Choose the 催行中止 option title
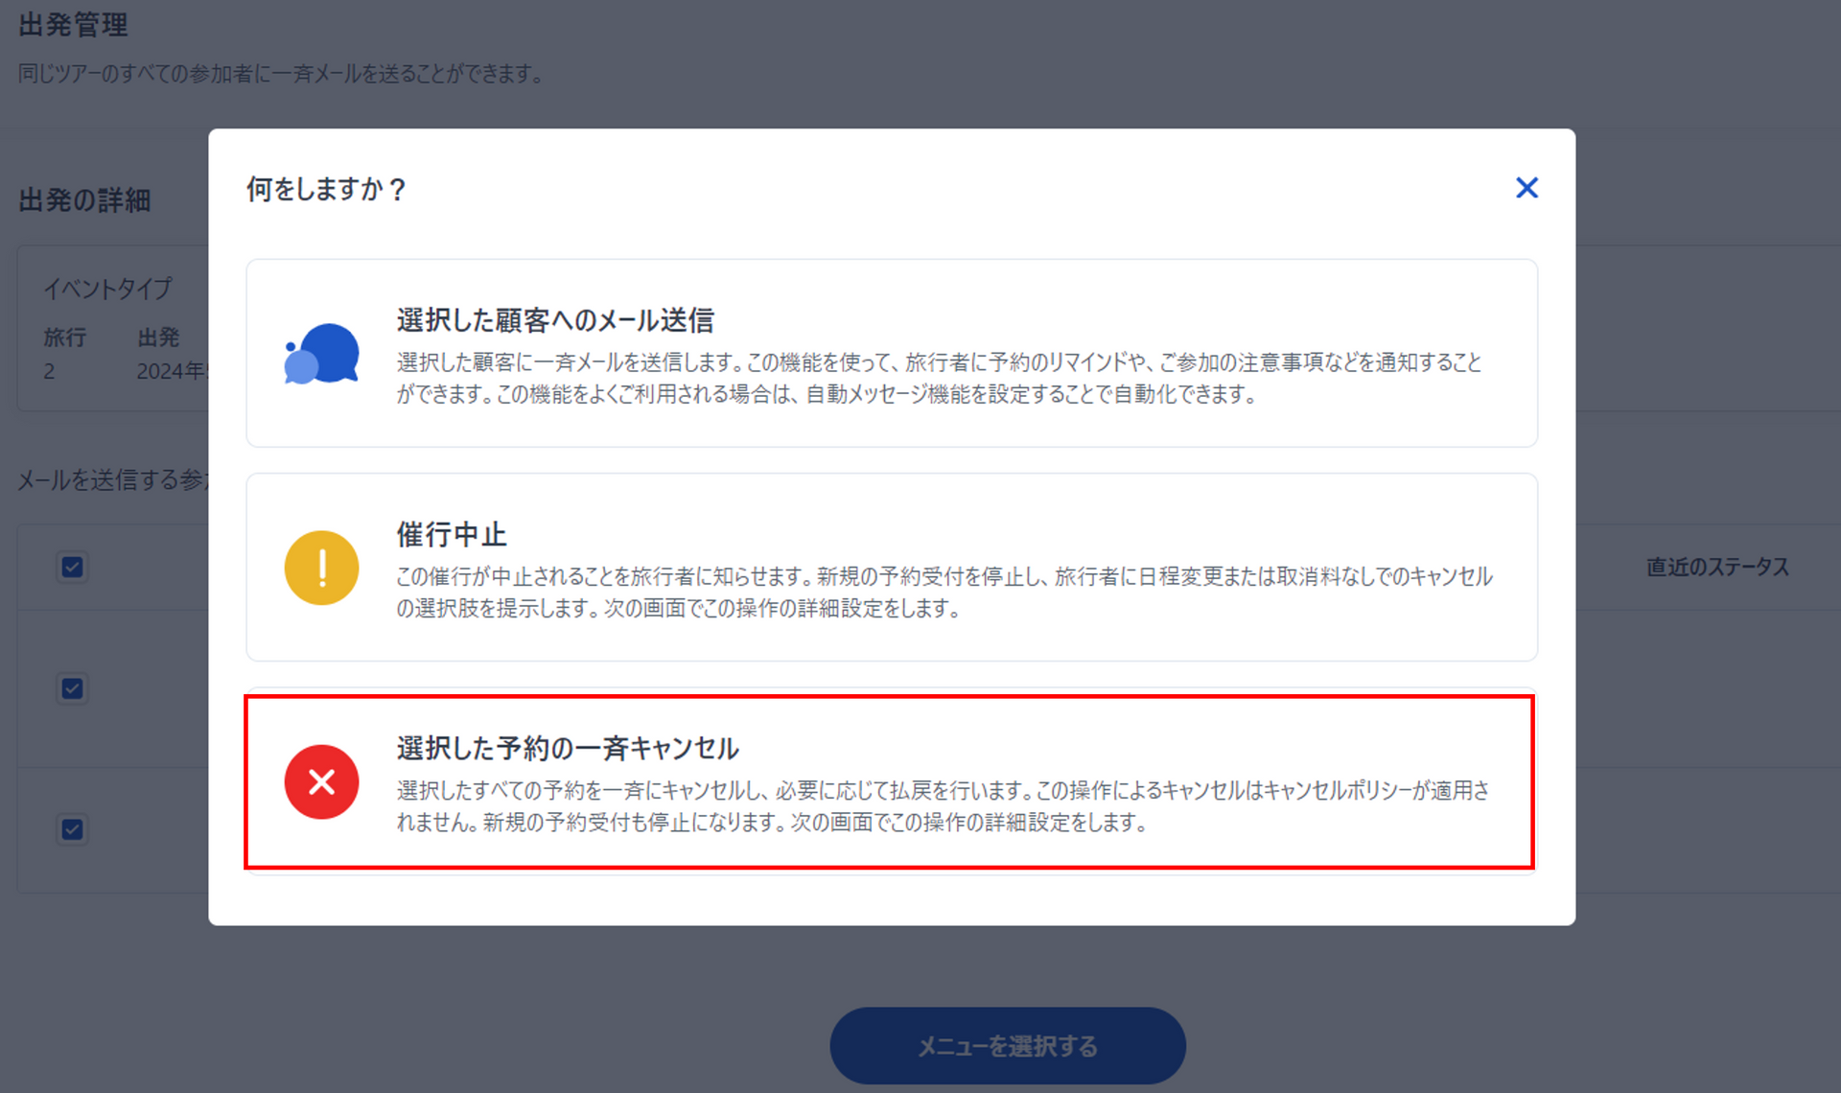This screenshot has width=1841, height=1093. click(452, 534)
